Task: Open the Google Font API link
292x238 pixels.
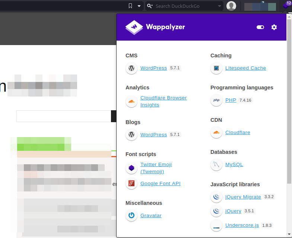Action: pos(161,183)
